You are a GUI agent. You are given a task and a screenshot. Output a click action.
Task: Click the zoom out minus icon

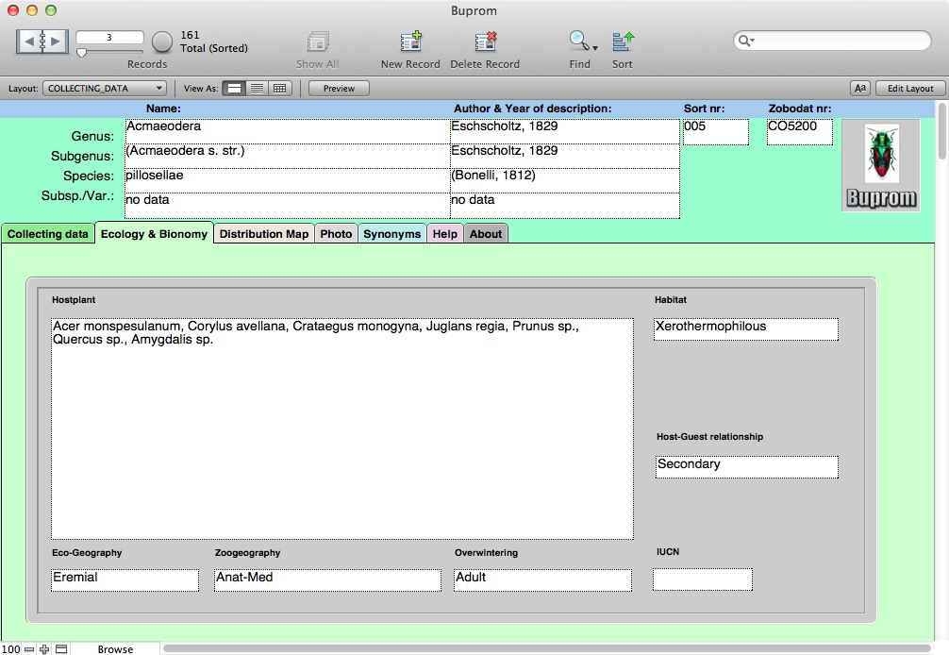click(29, 649)
